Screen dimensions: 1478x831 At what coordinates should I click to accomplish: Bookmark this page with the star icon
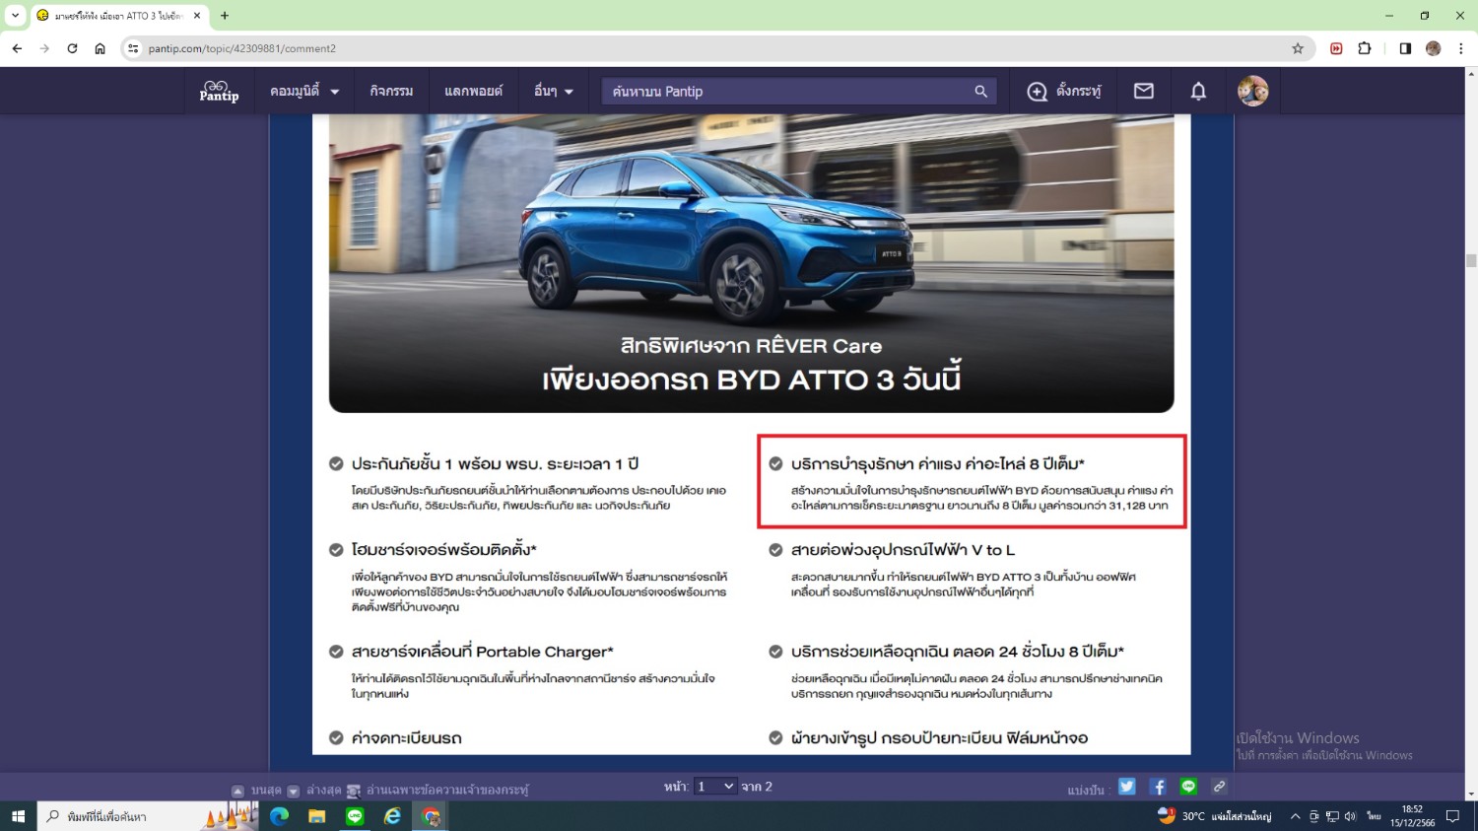pyautogui.click(x=1298, y=48)
